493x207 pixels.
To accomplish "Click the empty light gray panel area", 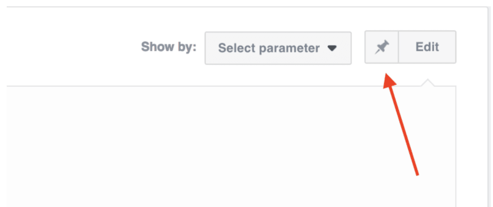I will [231, 146].
